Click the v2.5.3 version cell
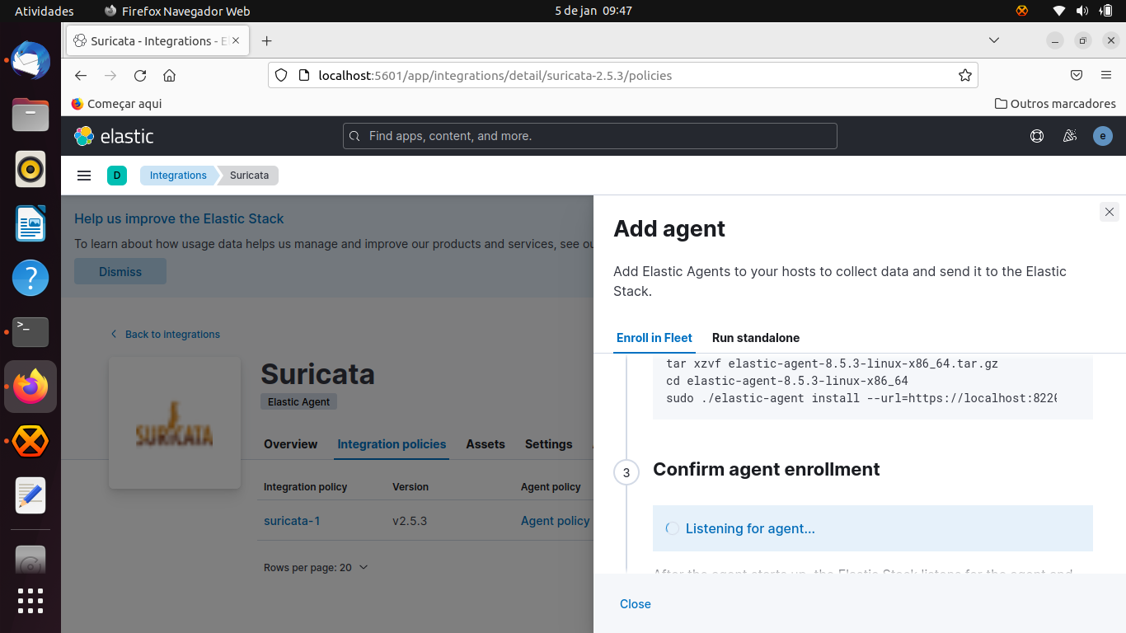The width and height of the screenshot is (1126, 633). (x=410, y=521)
